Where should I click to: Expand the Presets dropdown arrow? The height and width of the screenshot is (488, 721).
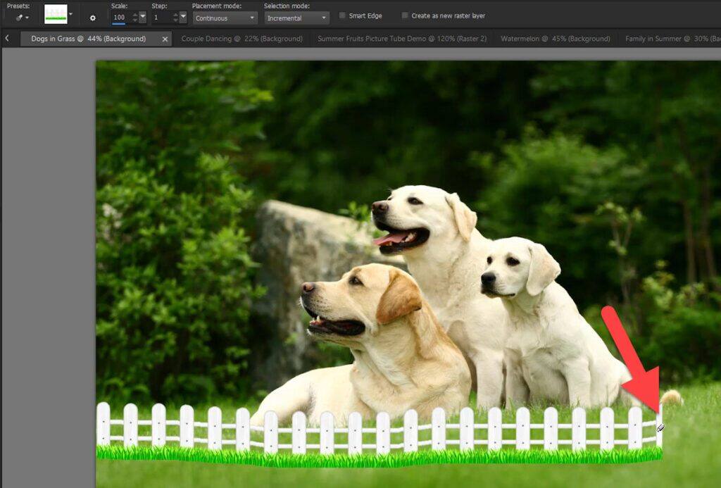pos(27,17)
